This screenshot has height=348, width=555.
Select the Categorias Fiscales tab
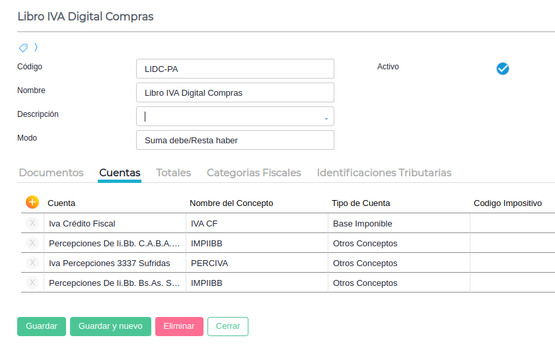pyautogui.click(x=254, y=173)
